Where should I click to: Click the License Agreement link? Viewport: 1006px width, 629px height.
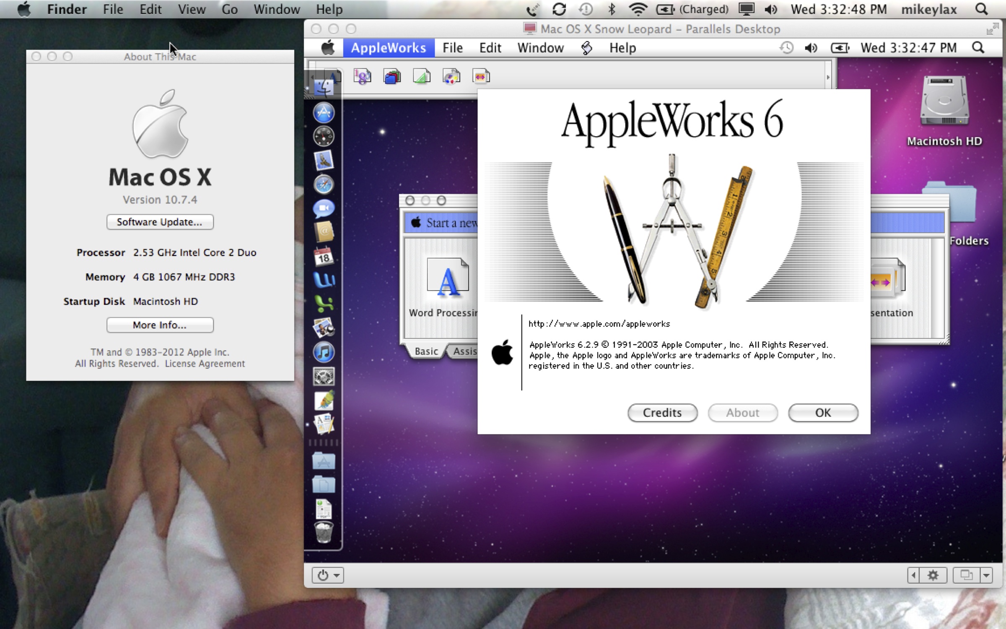point(205,364)
